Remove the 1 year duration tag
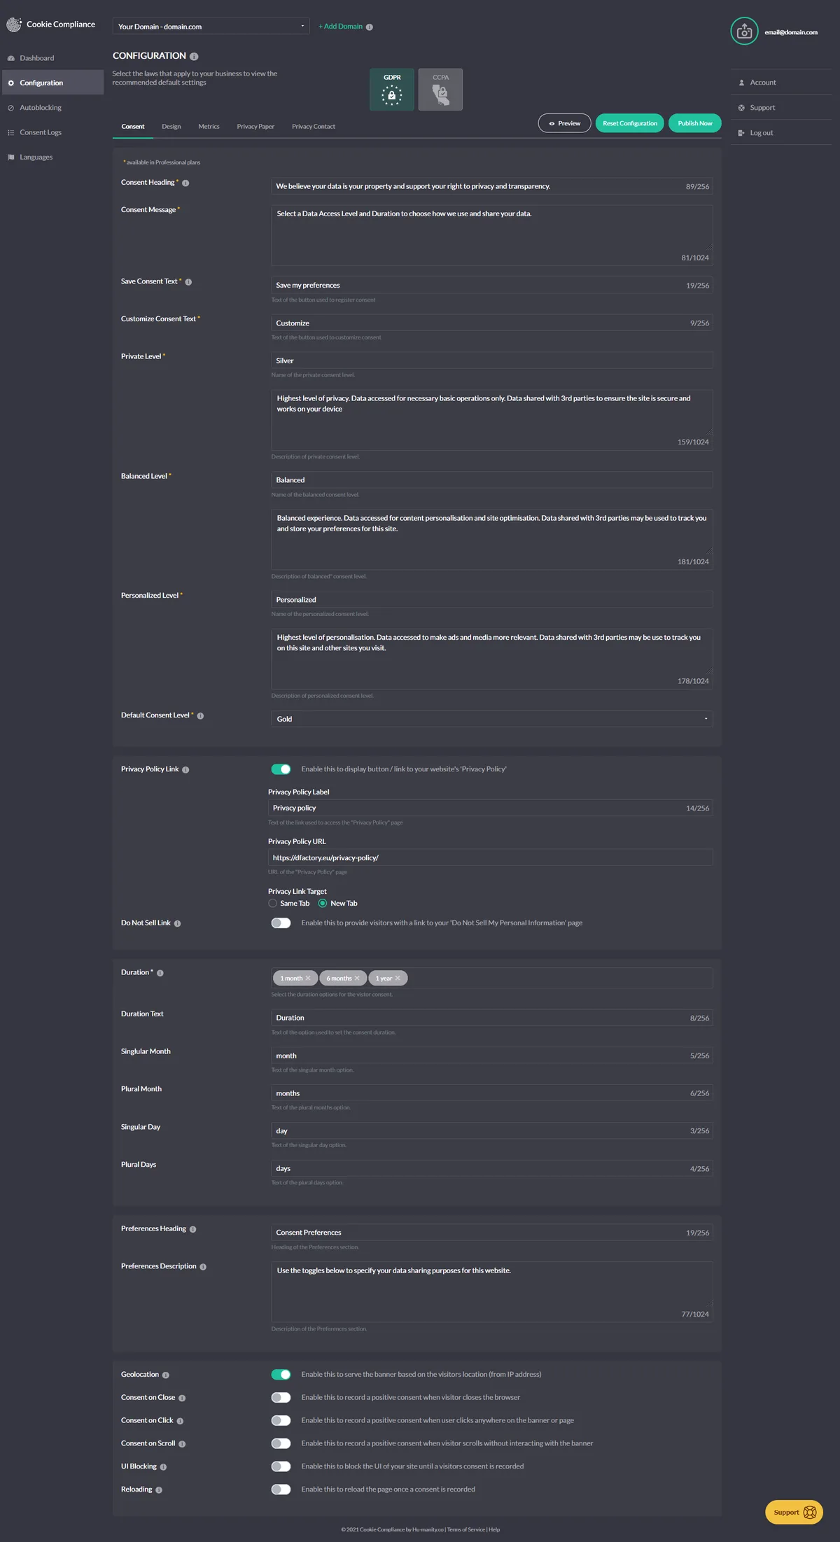This screenshot has width=840, height=1542. [x=398, y=979]
